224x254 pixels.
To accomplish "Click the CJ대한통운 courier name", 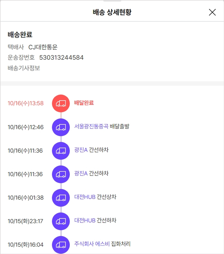I will [43, 47].
